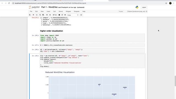Reload the page with browser refresh icon
Screen dimensions: 176x99
[x=9, y=3]
